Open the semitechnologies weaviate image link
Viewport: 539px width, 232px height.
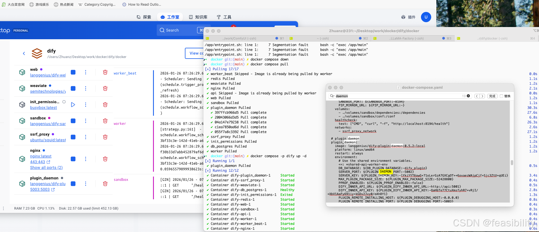[x=48, y=91]
